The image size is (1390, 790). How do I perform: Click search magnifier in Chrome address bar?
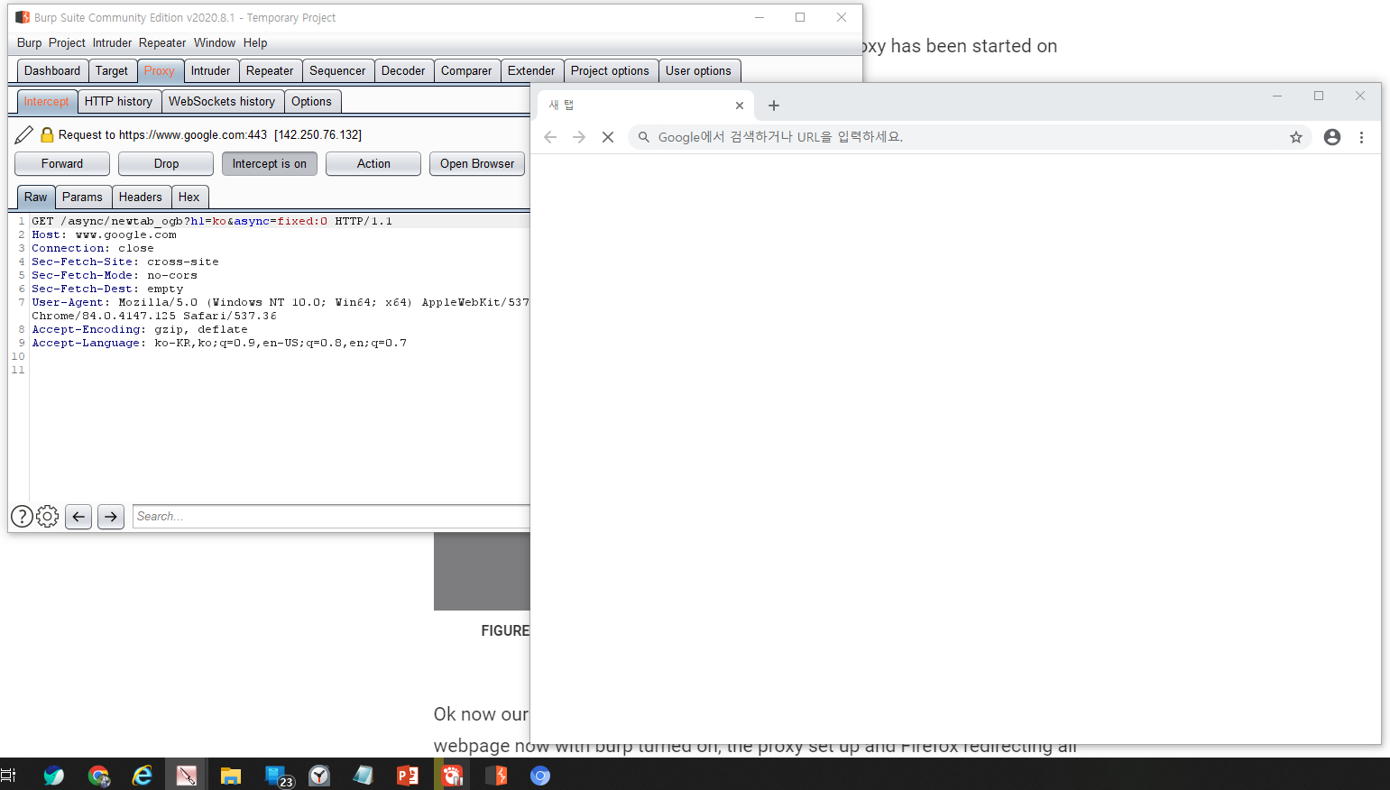pyautogui.click(x=644, y=137)
